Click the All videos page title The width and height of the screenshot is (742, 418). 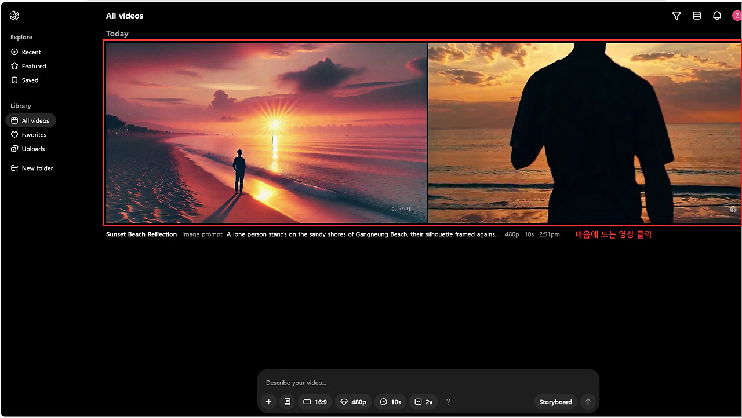click(x=125, y=16)
